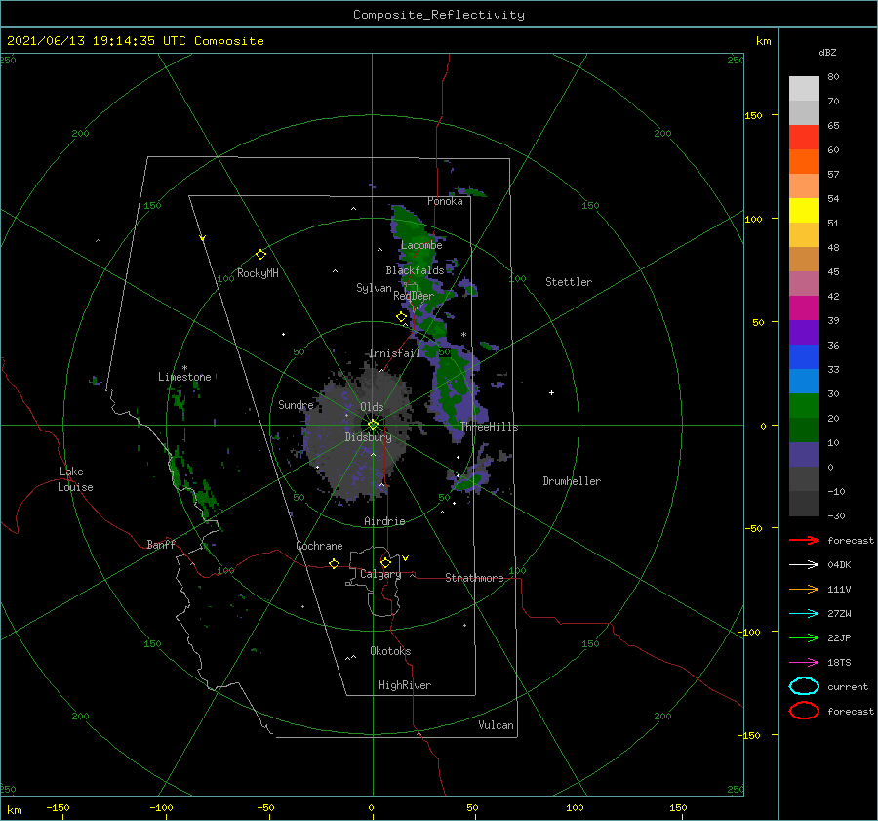The image size is (878, 821).
Task: Click the Lacombe town label
Action: point(421,245)
